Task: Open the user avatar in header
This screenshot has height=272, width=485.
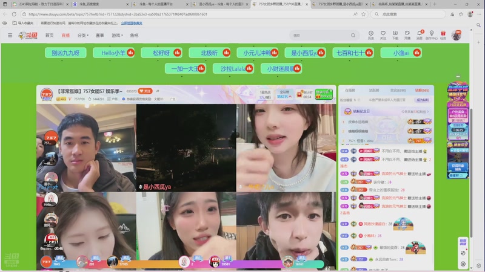Action: [x=456, y=35]
